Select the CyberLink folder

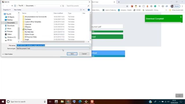[28, 24]
